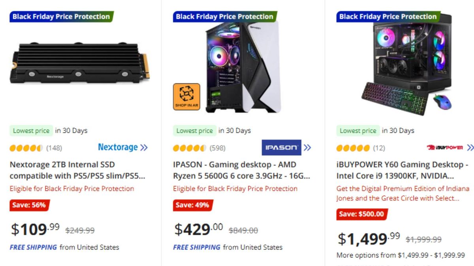
Task: Click the star rating for the Nextorage SSD
Action: click(25, 148)
